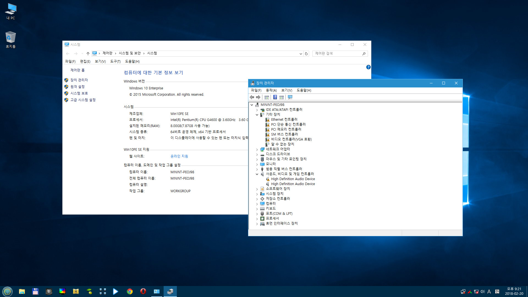Open 보기(V) menu in Device Manager
The width and height of the screenshot is (528, 297).
(287, 90)
